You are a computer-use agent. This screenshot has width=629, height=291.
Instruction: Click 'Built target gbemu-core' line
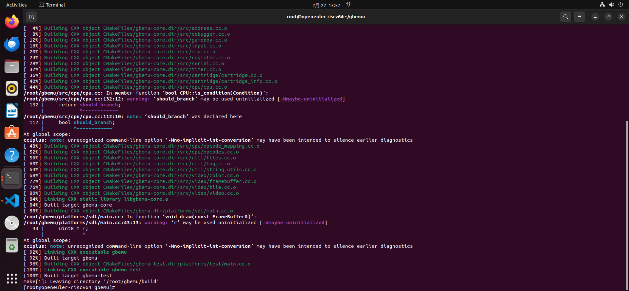(68, 205)
